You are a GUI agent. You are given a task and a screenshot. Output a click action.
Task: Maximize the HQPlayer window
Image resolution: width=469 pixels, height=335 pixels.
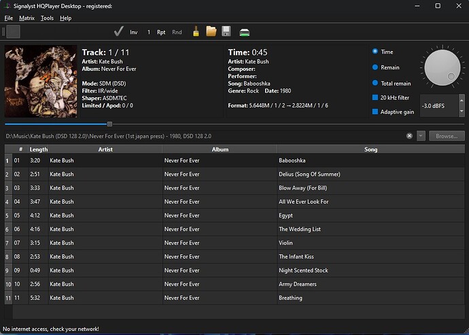coord(438,6)
